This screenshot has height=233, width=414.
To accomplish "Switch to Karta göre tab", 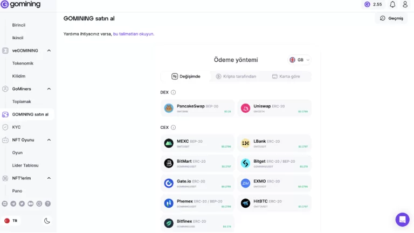I will [x=286, y=77].
